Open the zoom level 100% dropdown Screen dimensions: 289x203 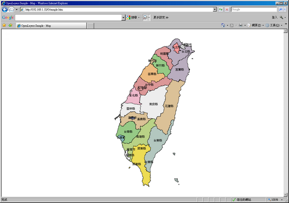tap(282, 200)
